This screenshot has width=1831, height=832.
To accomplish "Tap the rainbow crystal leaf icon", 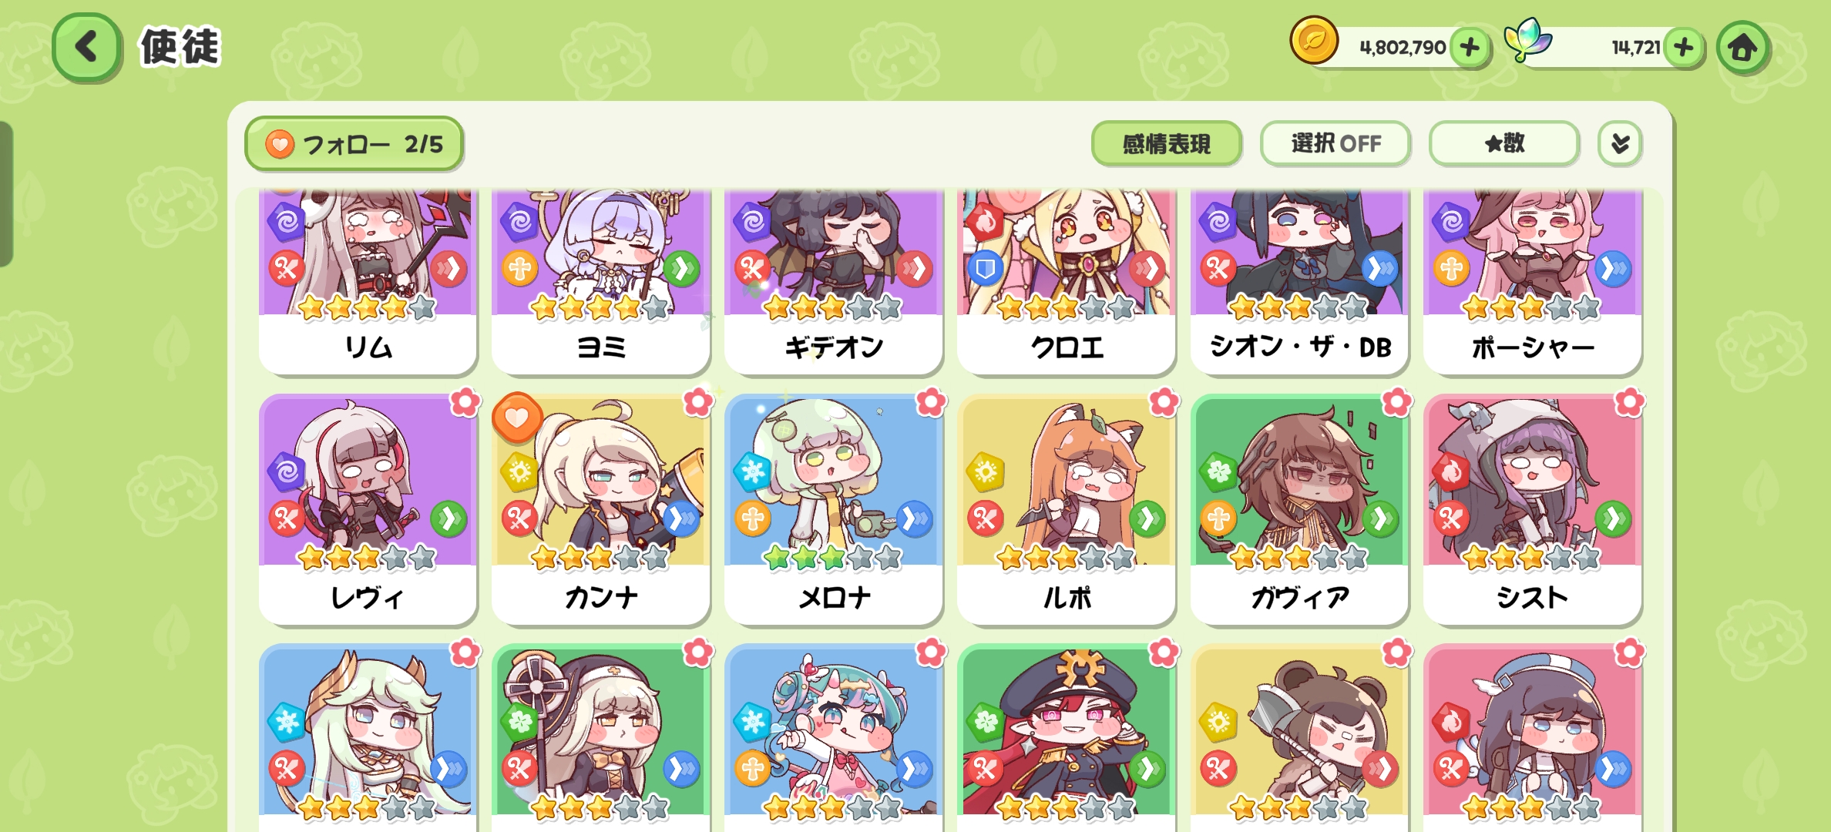I will click(x=1527, y=40).
